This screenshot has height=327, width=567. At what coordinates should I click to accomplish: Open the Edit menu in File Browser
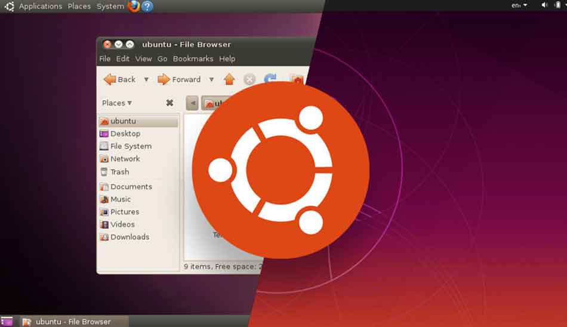point(122,58)
